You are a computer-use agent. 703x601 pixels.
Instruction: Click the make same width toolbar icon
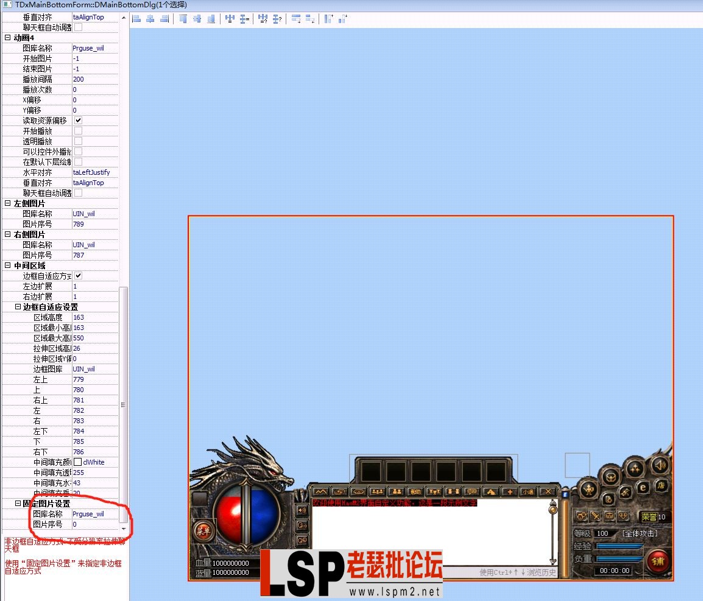pyautogui.click(x=296, y=19)
